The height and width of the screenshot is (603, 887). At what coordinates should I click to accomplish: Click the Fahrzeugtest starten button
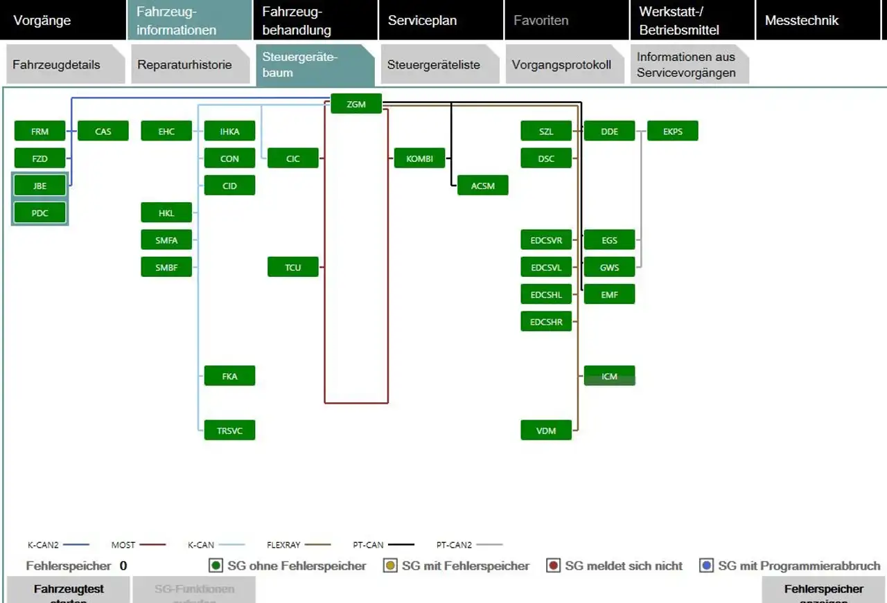click(x=69, y=590)
